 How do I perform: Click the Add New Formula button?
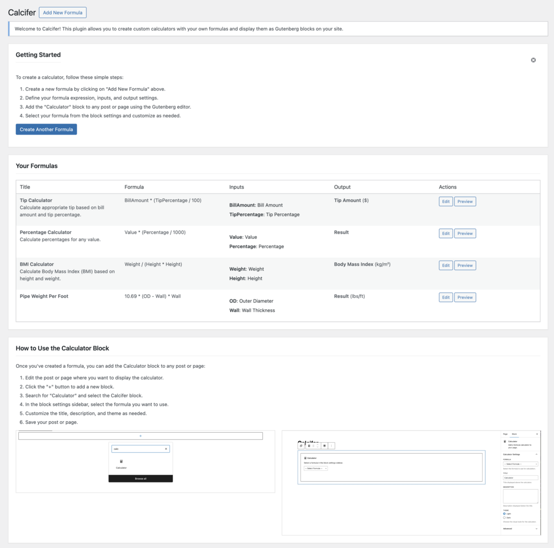pos(62,12)
